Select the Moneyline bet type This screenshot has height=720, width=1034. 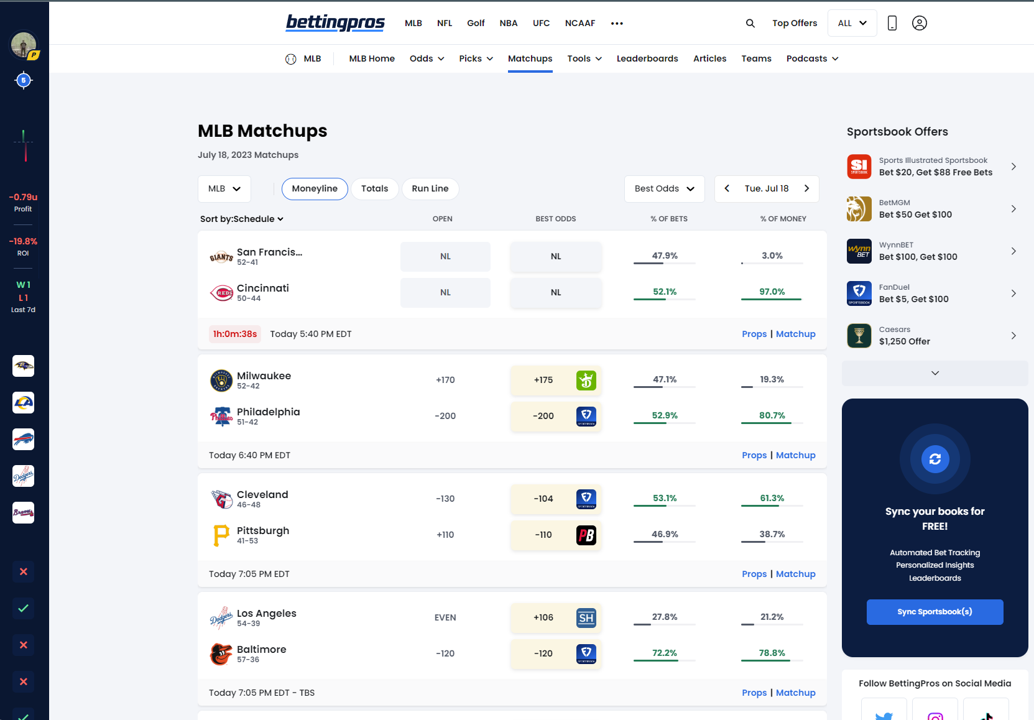(315, 189)
